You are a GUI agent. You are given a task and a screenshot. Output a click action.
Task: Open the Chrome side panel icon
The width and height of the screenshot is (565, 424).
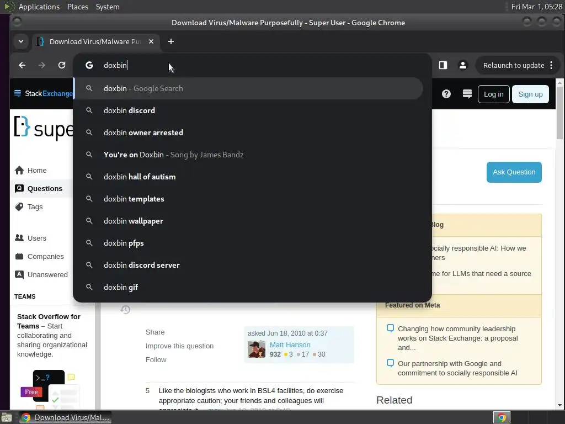tap(443, 65)
